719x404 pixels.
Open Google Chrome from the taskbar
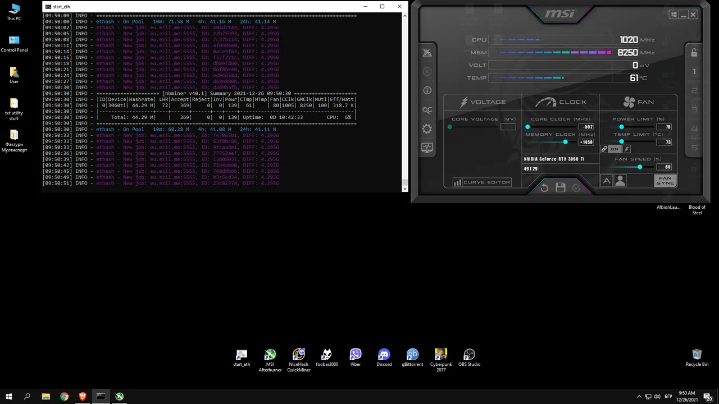pyautogui.click(x=64, y=396)
